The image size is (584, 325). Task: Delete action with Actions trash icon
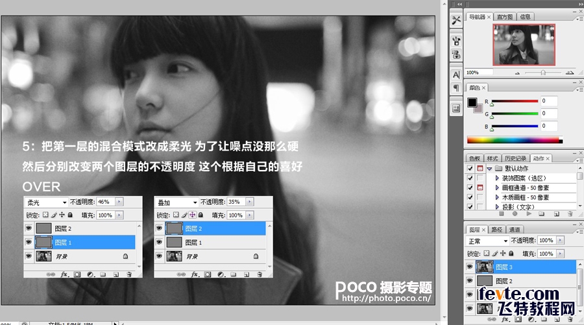tap(570, 214)
